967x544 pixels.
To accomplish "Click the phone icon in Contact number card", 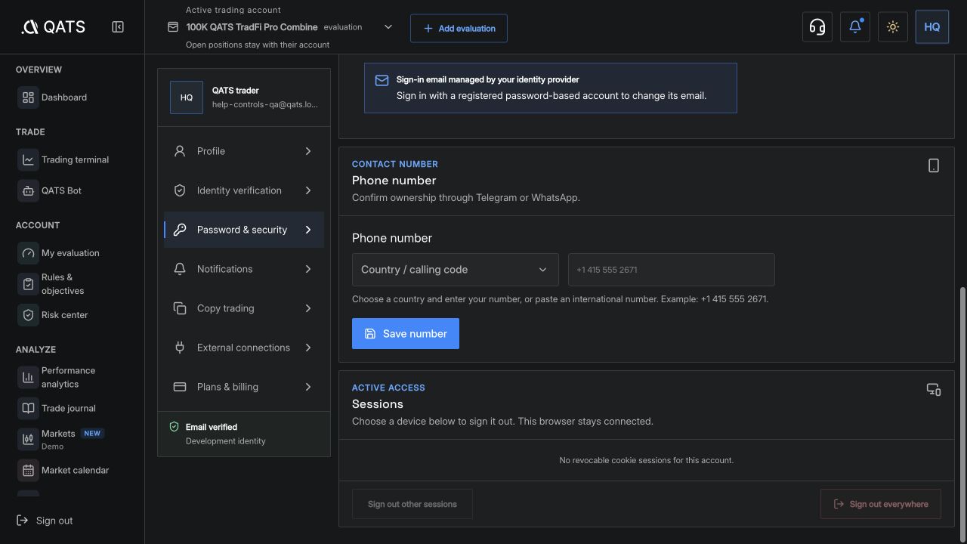I will point(934,165).
